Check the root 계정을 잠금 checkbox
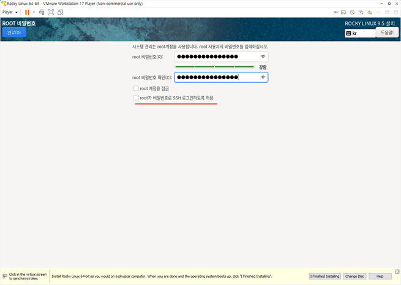 coord(136,88)
